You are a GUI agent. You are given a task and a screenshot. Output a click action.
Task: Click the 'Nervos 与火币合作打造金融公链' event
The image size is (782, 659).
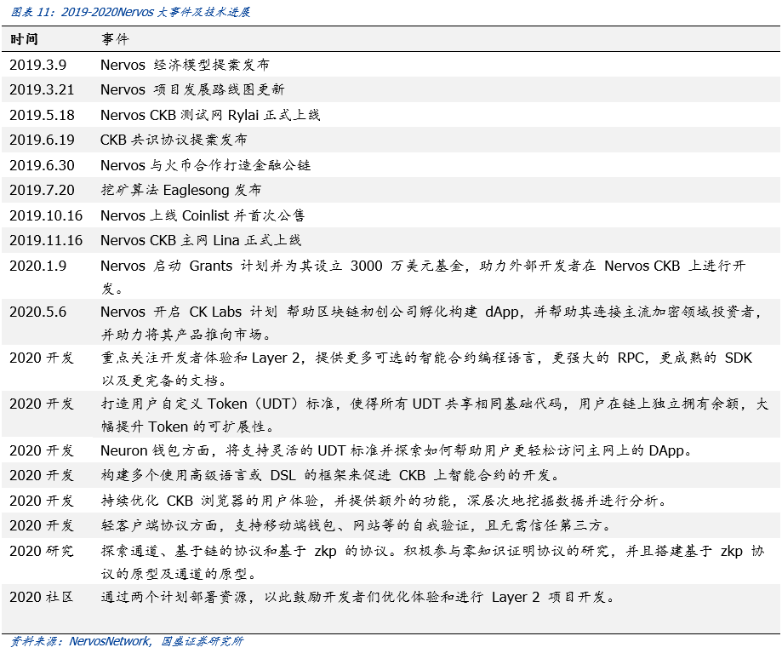[205, 165]
